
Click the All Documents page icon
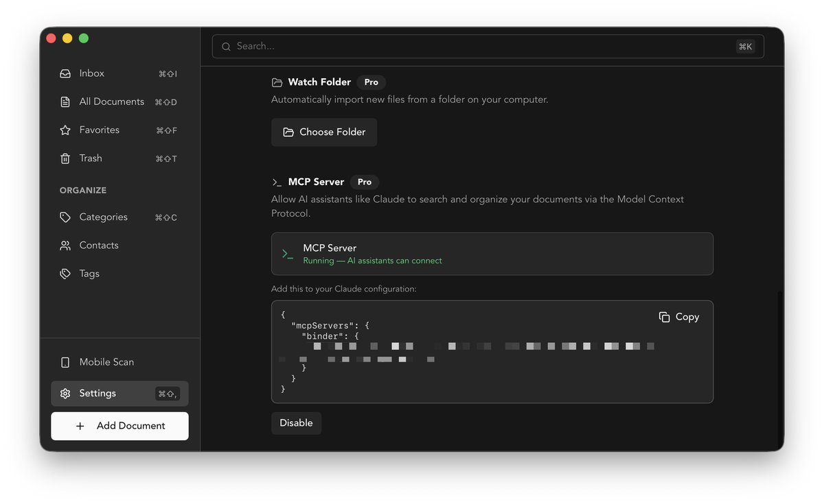(x=65, y=101)
